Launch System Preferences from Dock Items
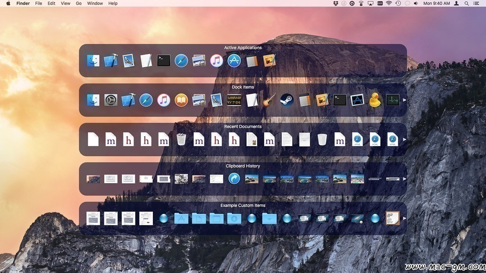This screenshot has width=486, height=273. pyautogui.click(x=111, y=100)
